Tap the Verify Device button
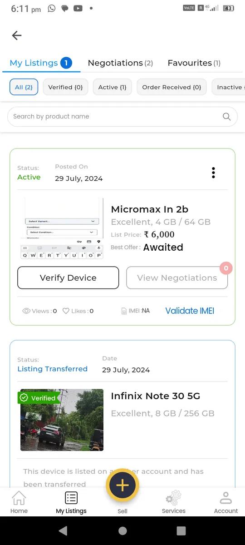 (x=68, y=278)
